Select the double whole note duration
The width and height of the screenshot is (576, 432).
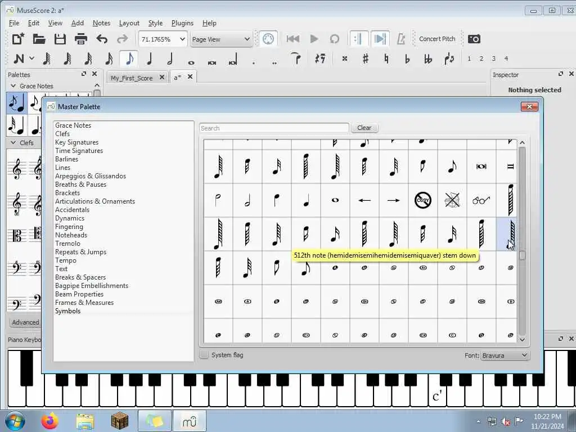pyautogui.click(x=212, y=62)
